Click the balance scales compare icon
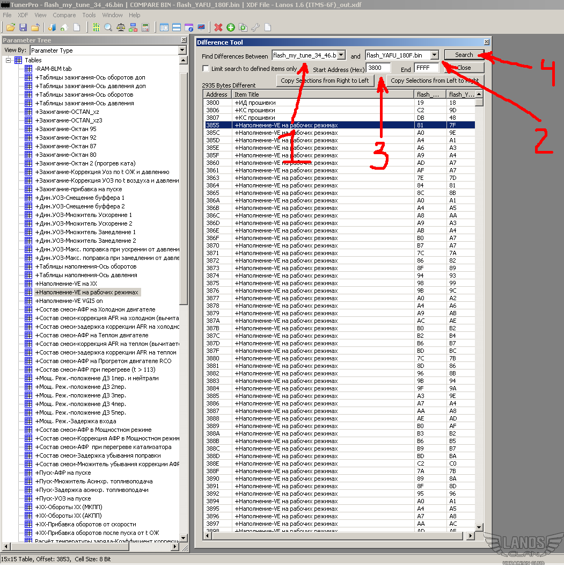Screen dimensions: 564x565 (x=121, y=27)
